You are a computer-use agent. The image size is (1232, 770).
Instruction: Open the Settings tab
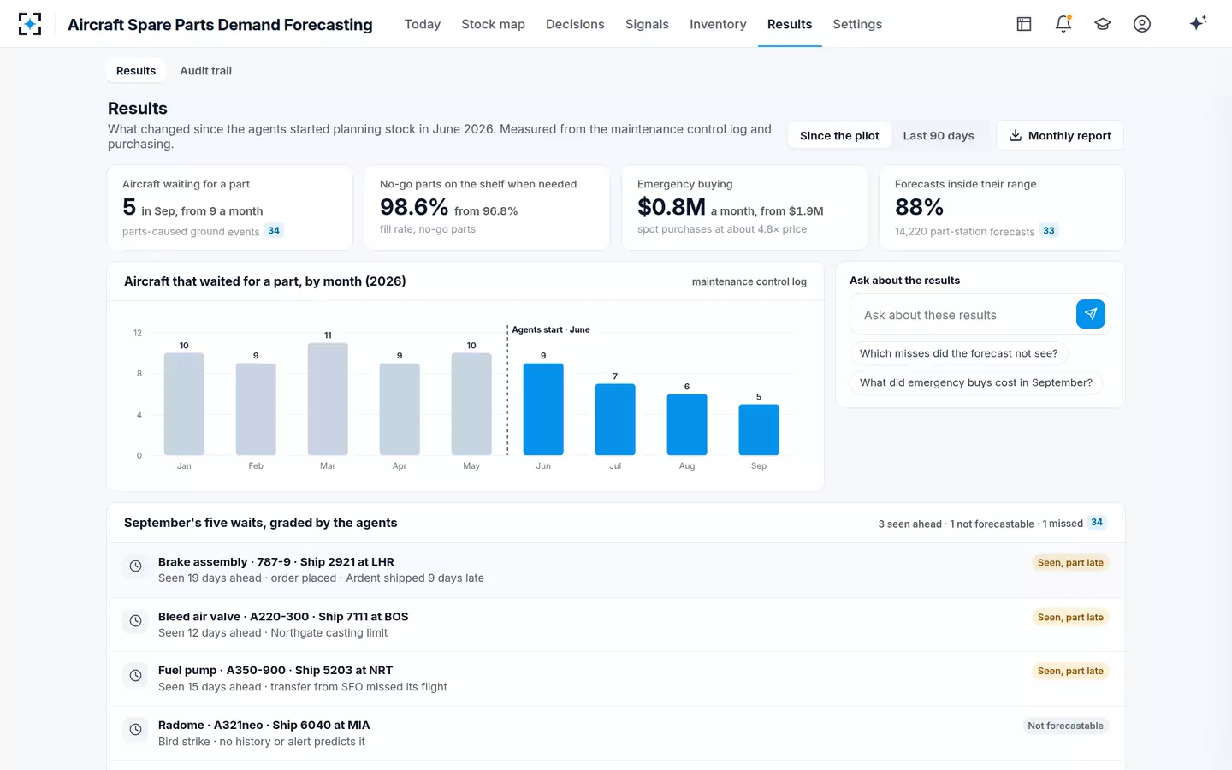point(857,24)
